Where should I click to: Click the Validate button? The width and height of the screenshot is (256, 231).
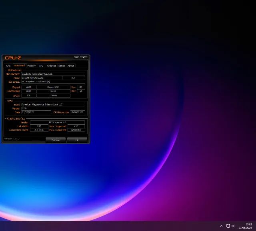[x=56, y=140]
